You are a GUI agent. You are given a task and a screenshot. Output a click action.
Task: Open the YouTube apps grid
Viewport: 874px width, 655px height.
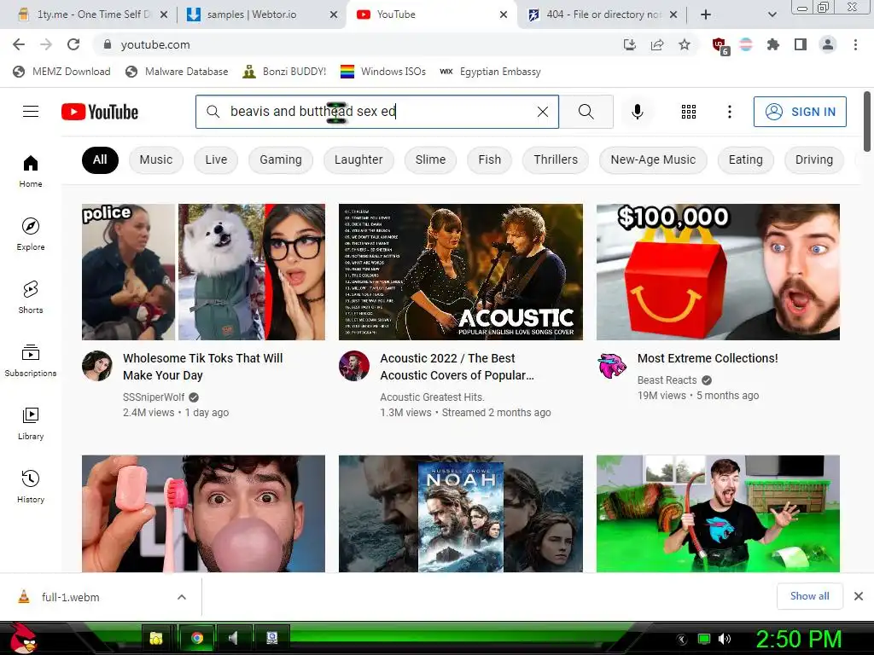tap(689, 112)
